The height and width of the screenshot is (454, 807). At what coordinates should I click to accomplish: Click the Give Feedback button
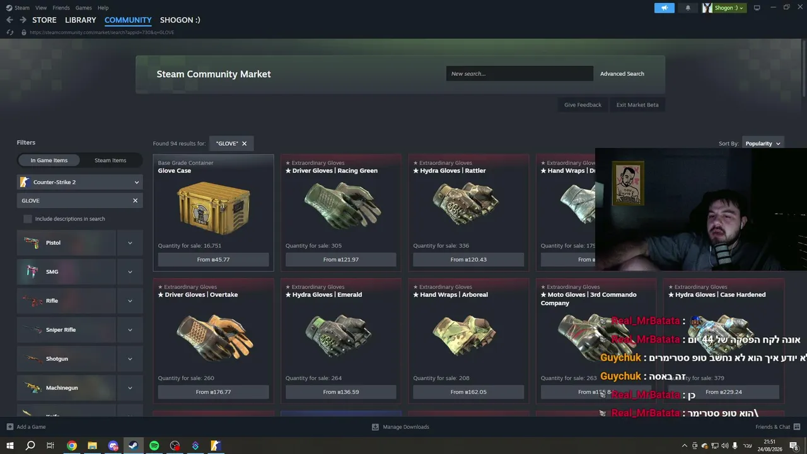(583, 105)
